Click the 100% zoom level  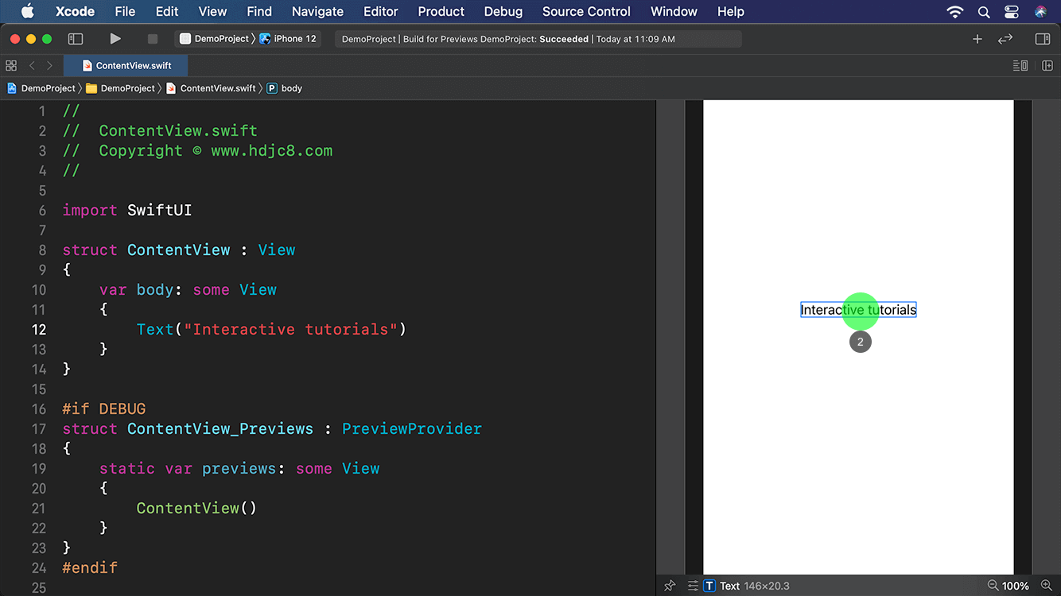(x=1016, y=586)
